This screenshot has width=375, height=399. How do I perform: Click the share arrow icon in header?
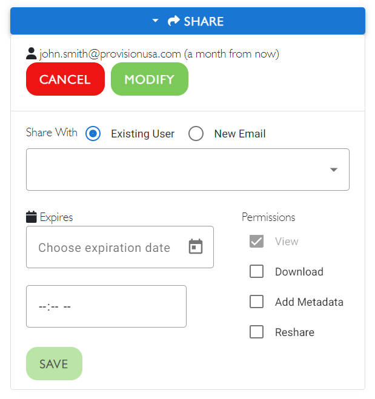click(x=174, y=21)
